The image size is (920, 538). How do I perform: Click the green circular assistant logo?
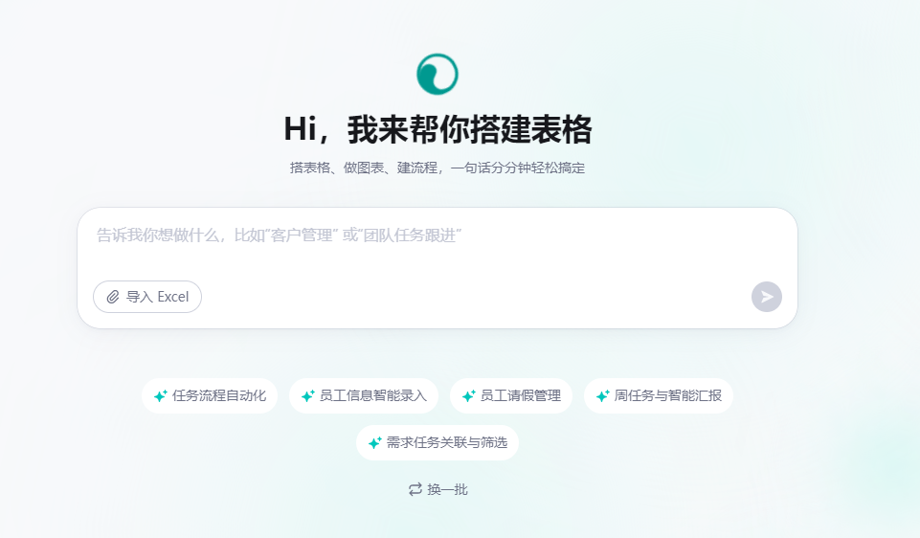[438, 75]
